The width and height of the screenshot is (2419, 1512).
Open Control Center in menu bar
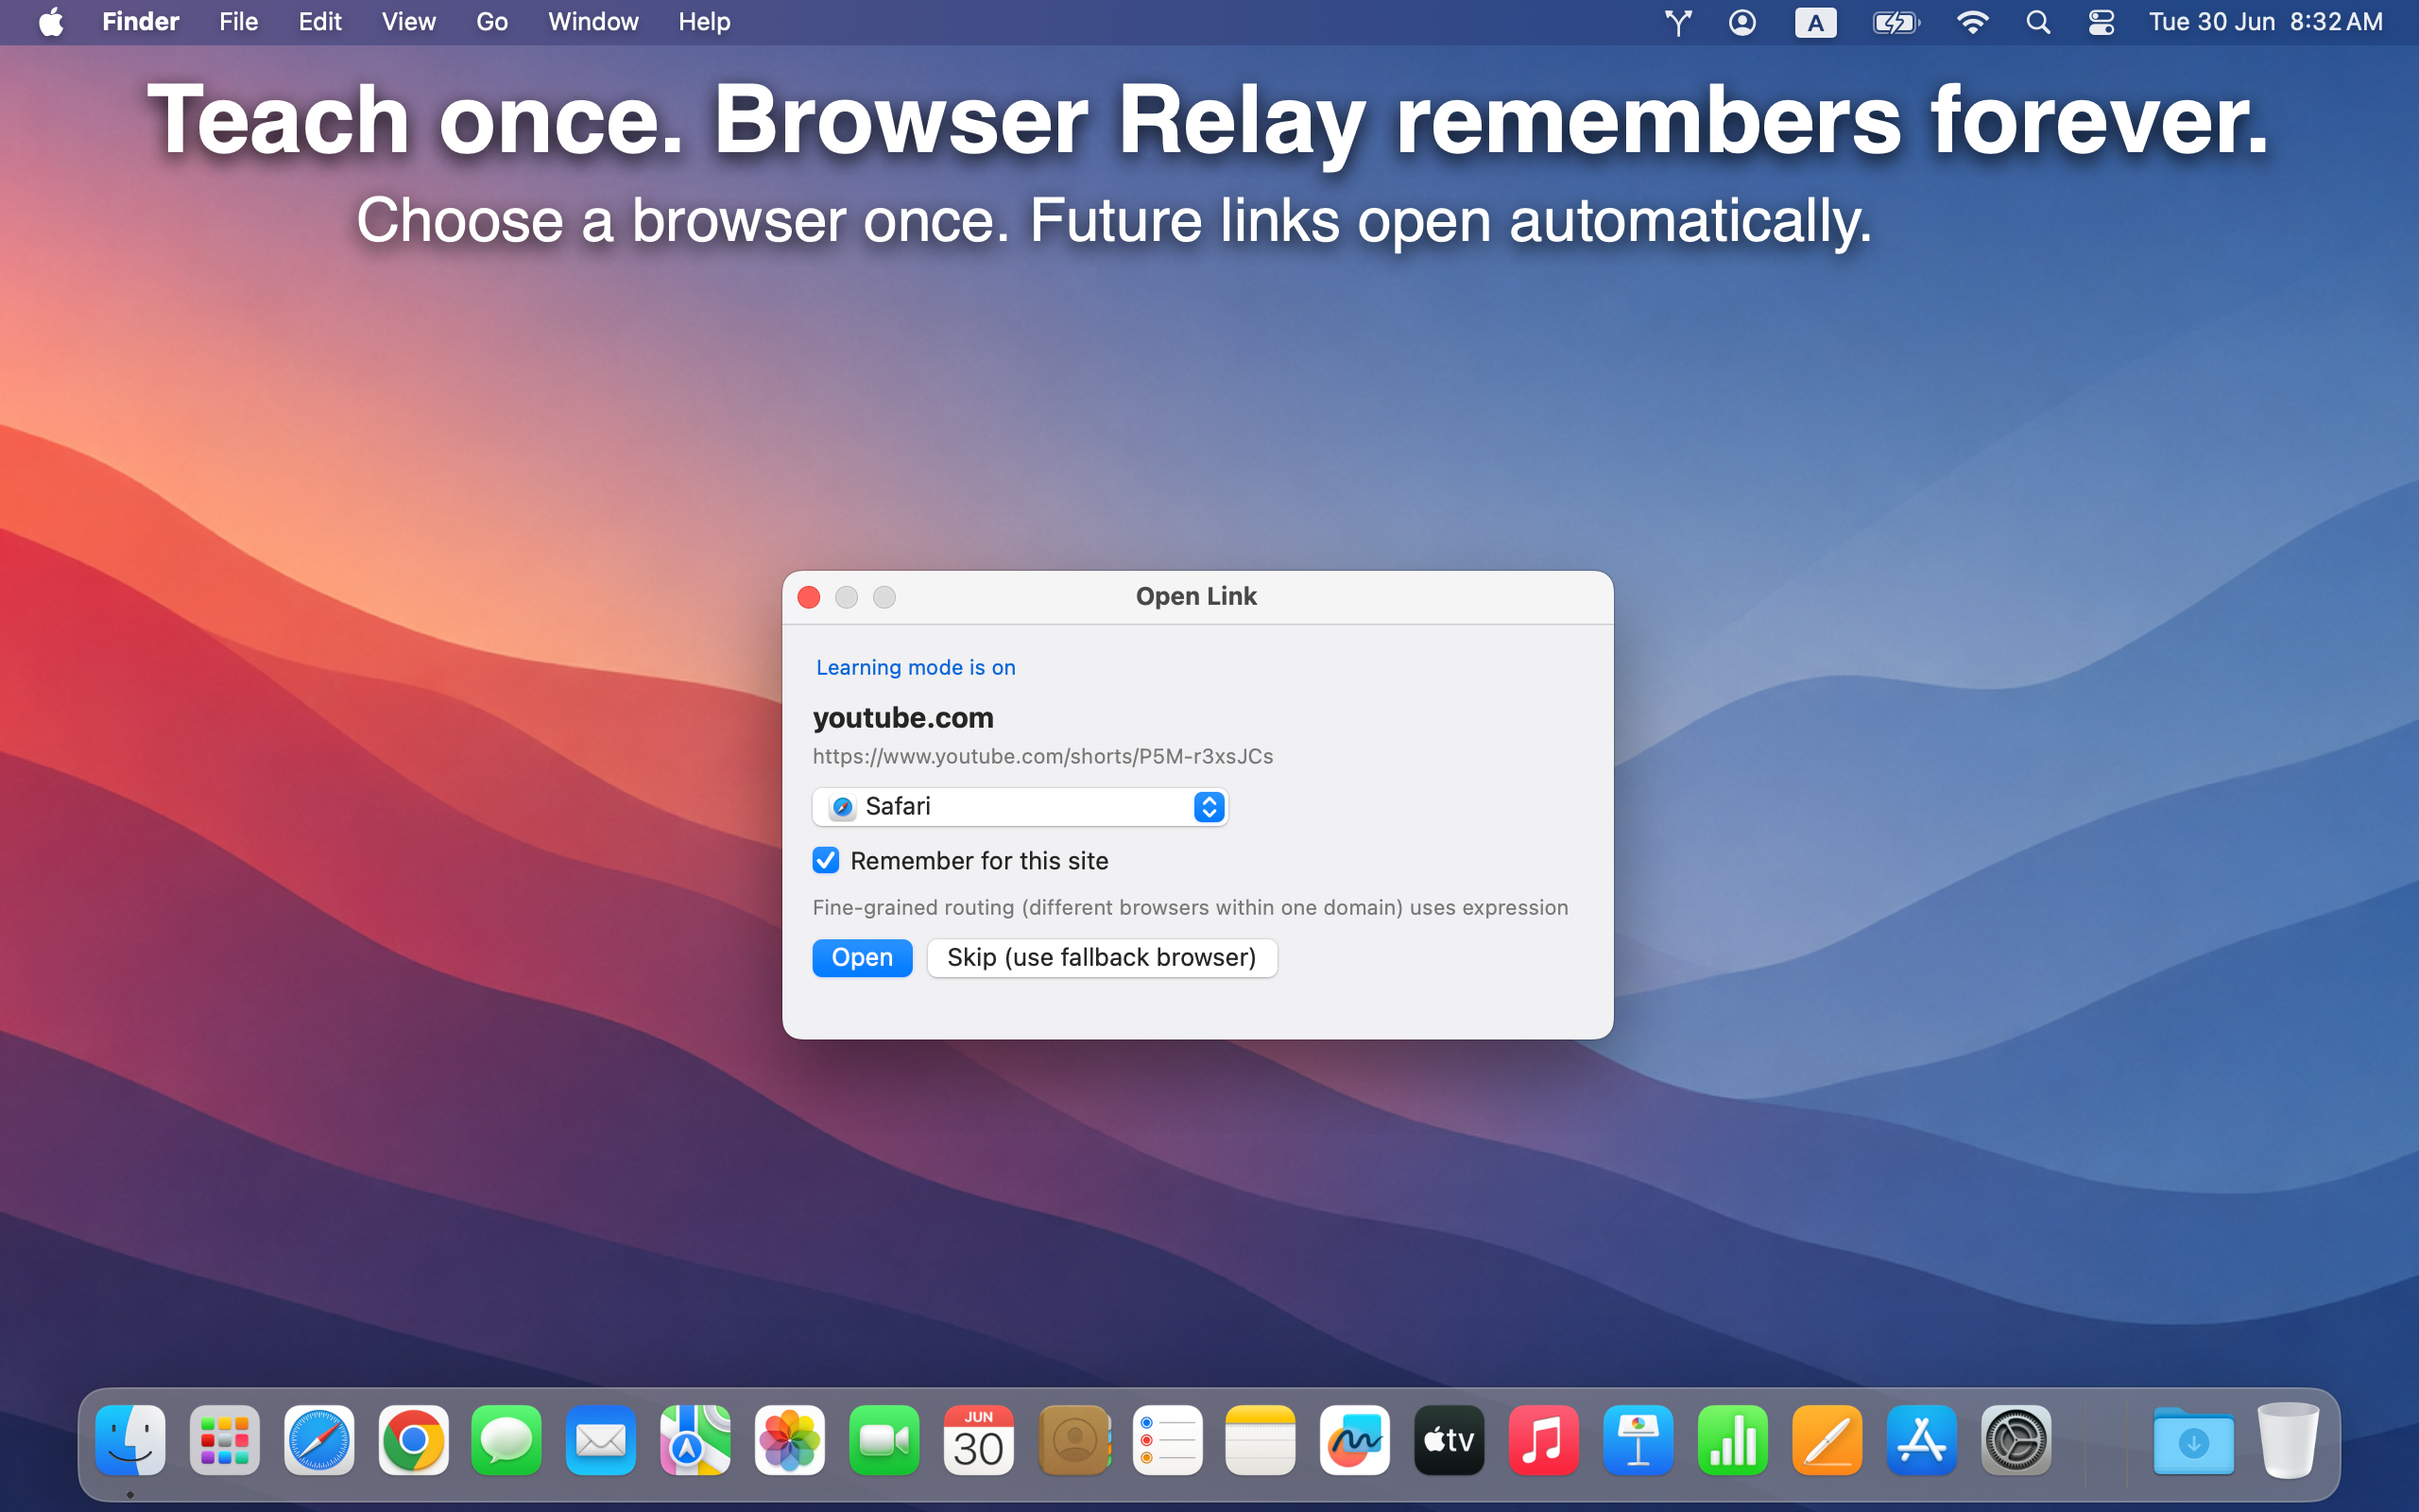[x=2102, y=22]
